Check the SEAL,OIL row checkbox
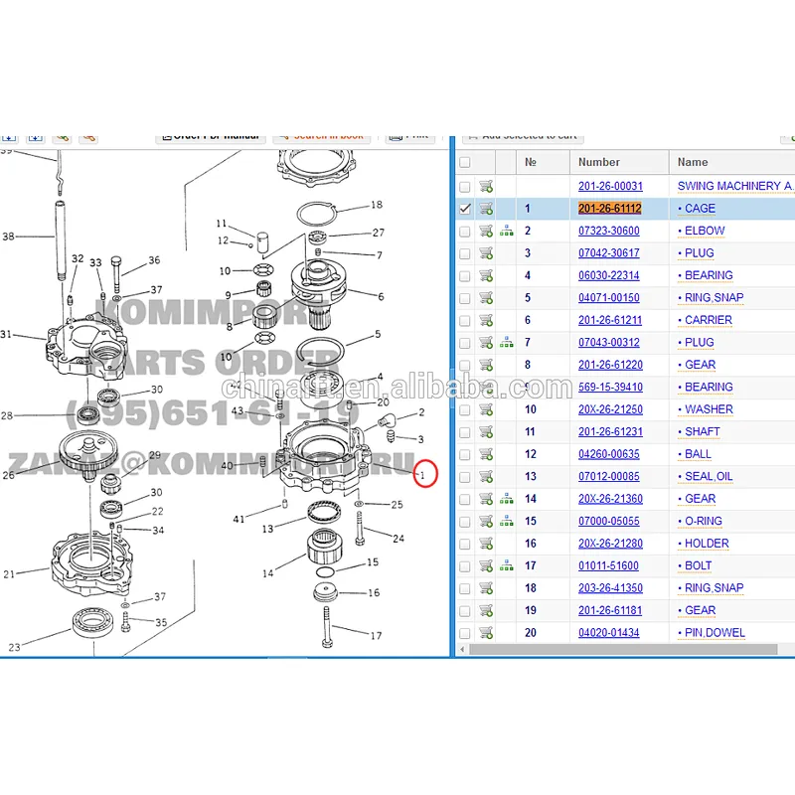Screen dimensions: 795x795 [x=464, y=477]
